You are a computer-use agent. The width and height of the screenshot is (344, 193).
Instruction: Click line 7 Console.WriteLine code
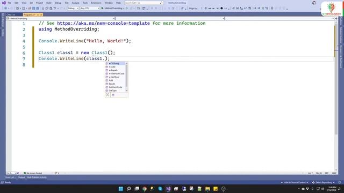point(74,58)
